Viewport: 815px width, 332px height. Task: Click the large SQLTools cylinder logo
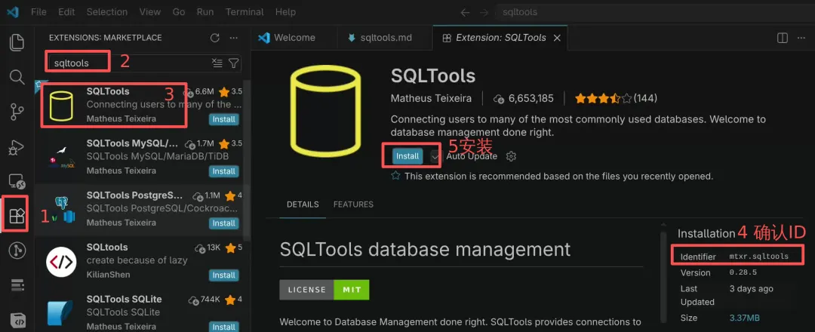pyautogui.click(x=326, y=112)
